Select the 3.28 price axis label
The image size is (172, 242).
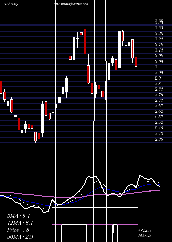(159, 34)
